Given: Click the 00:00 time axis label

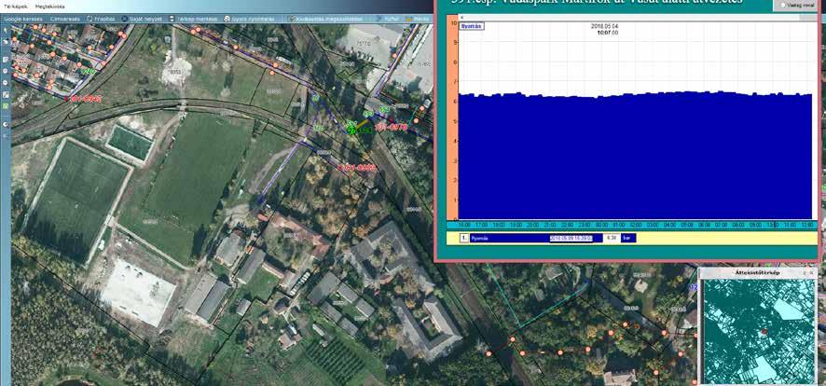Looking at the screenshot, I should point(601,225).
